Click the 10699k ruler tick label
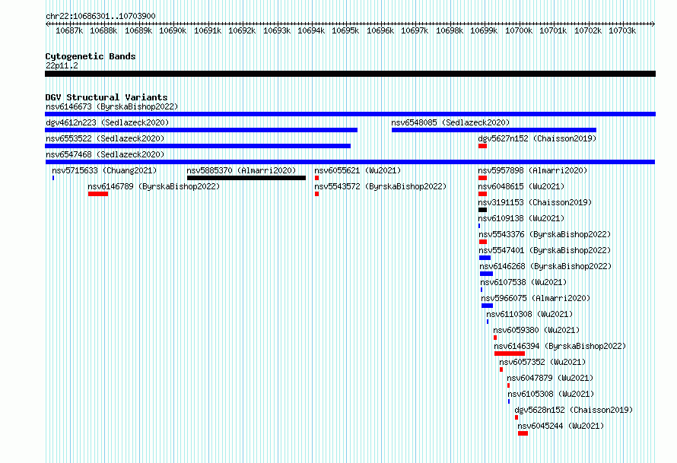 click(484, 30)
